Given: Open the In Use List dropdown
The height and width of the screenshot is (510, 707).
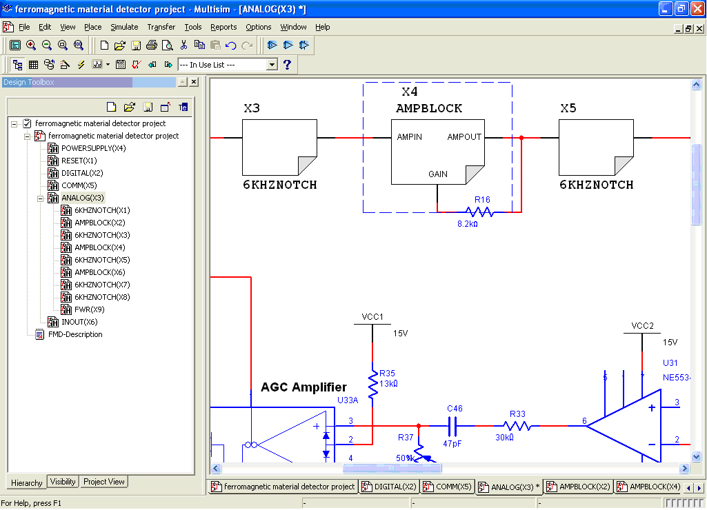Looking at the screenshot, I should (x=272, y=65).
